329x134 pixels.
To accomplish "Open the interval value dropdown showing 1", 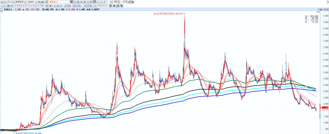I will click(x=111, y=2).
